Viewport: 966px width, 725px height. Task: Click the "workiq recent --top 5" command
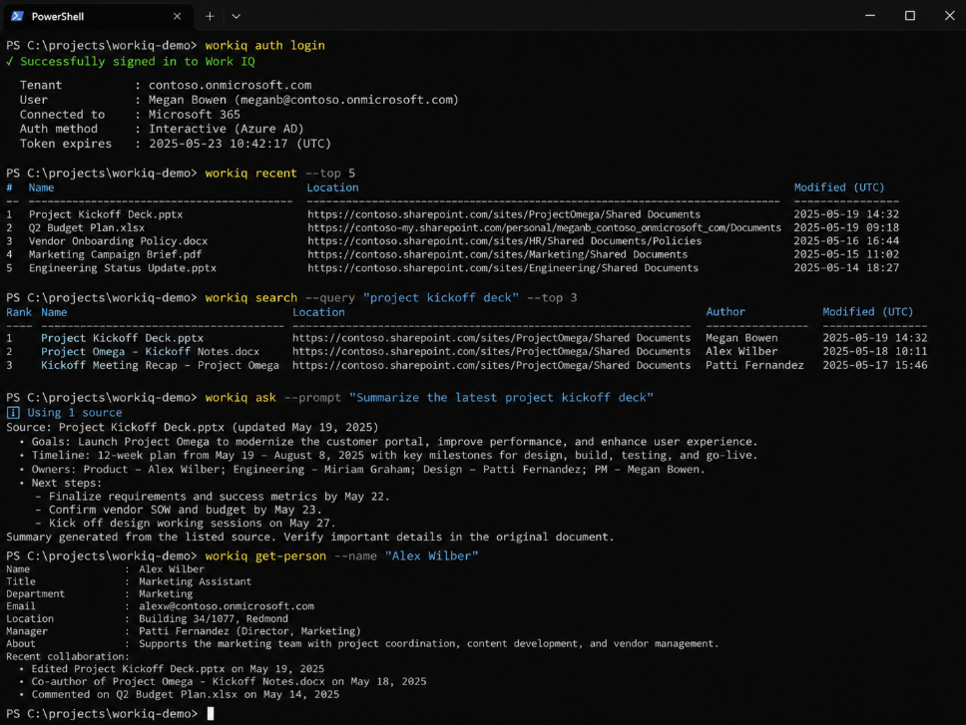(279, 174)
